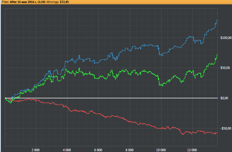Image resolution: width=232 pixels, height=152 pixels.
Task: Click the blue line's final peak
Action: pyautogui.click(x=217, y=20)
